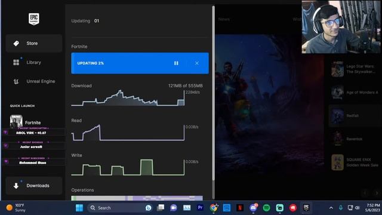Open the Redfall store item

(x=354, y=116)
